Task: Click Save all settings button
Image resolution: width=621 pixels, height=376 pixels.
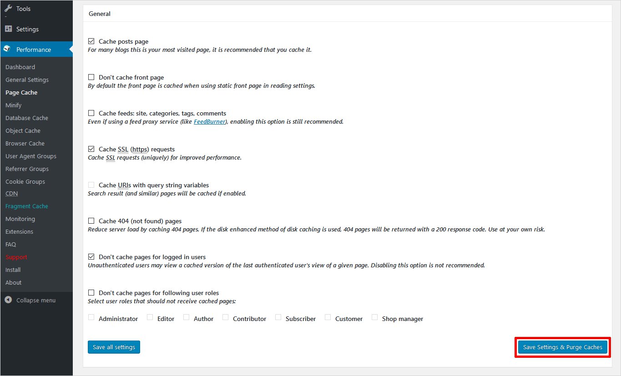Action: point(114,347)
